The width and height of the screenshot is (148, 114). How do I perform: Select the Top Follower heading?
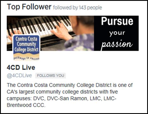29,7
